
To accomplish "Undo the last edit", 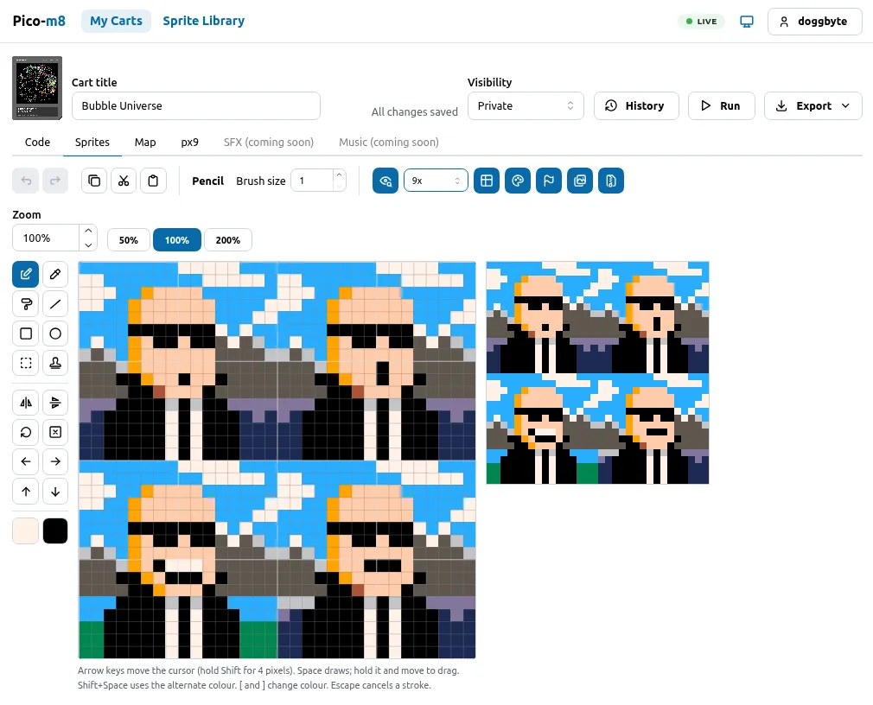I will click(x=26, y=181).
